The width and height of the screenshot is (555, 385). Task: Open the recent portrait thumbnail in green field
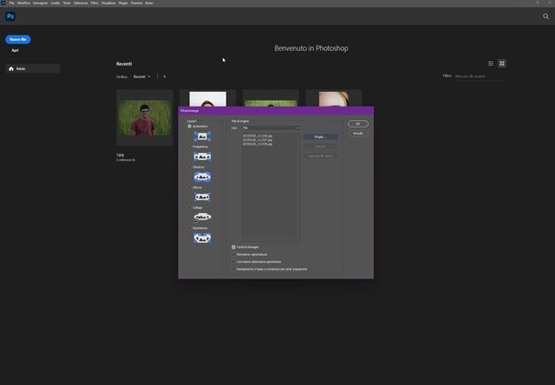coord(145,118)
